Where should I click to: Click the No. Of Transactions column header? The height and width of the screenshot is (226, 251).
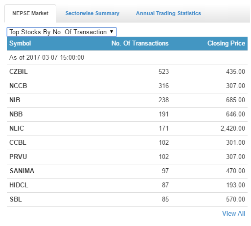(x=140, y=44)
